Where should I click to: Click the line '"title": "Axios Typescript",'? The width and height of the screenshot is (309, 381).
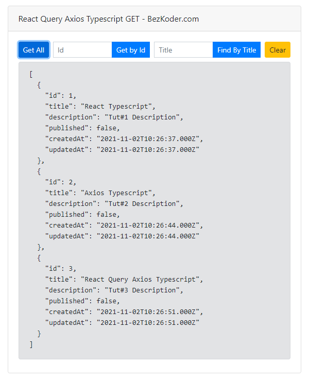pos(100,193)
